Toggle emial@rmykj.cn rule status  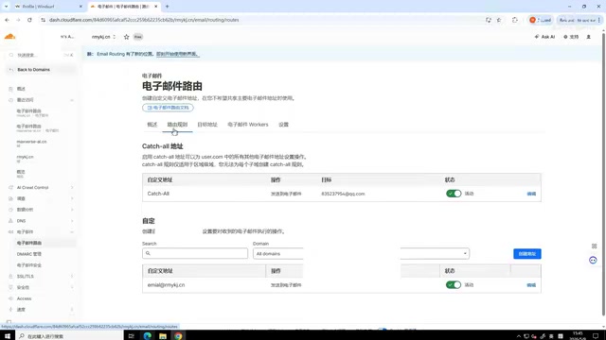(x=454, y=285)
